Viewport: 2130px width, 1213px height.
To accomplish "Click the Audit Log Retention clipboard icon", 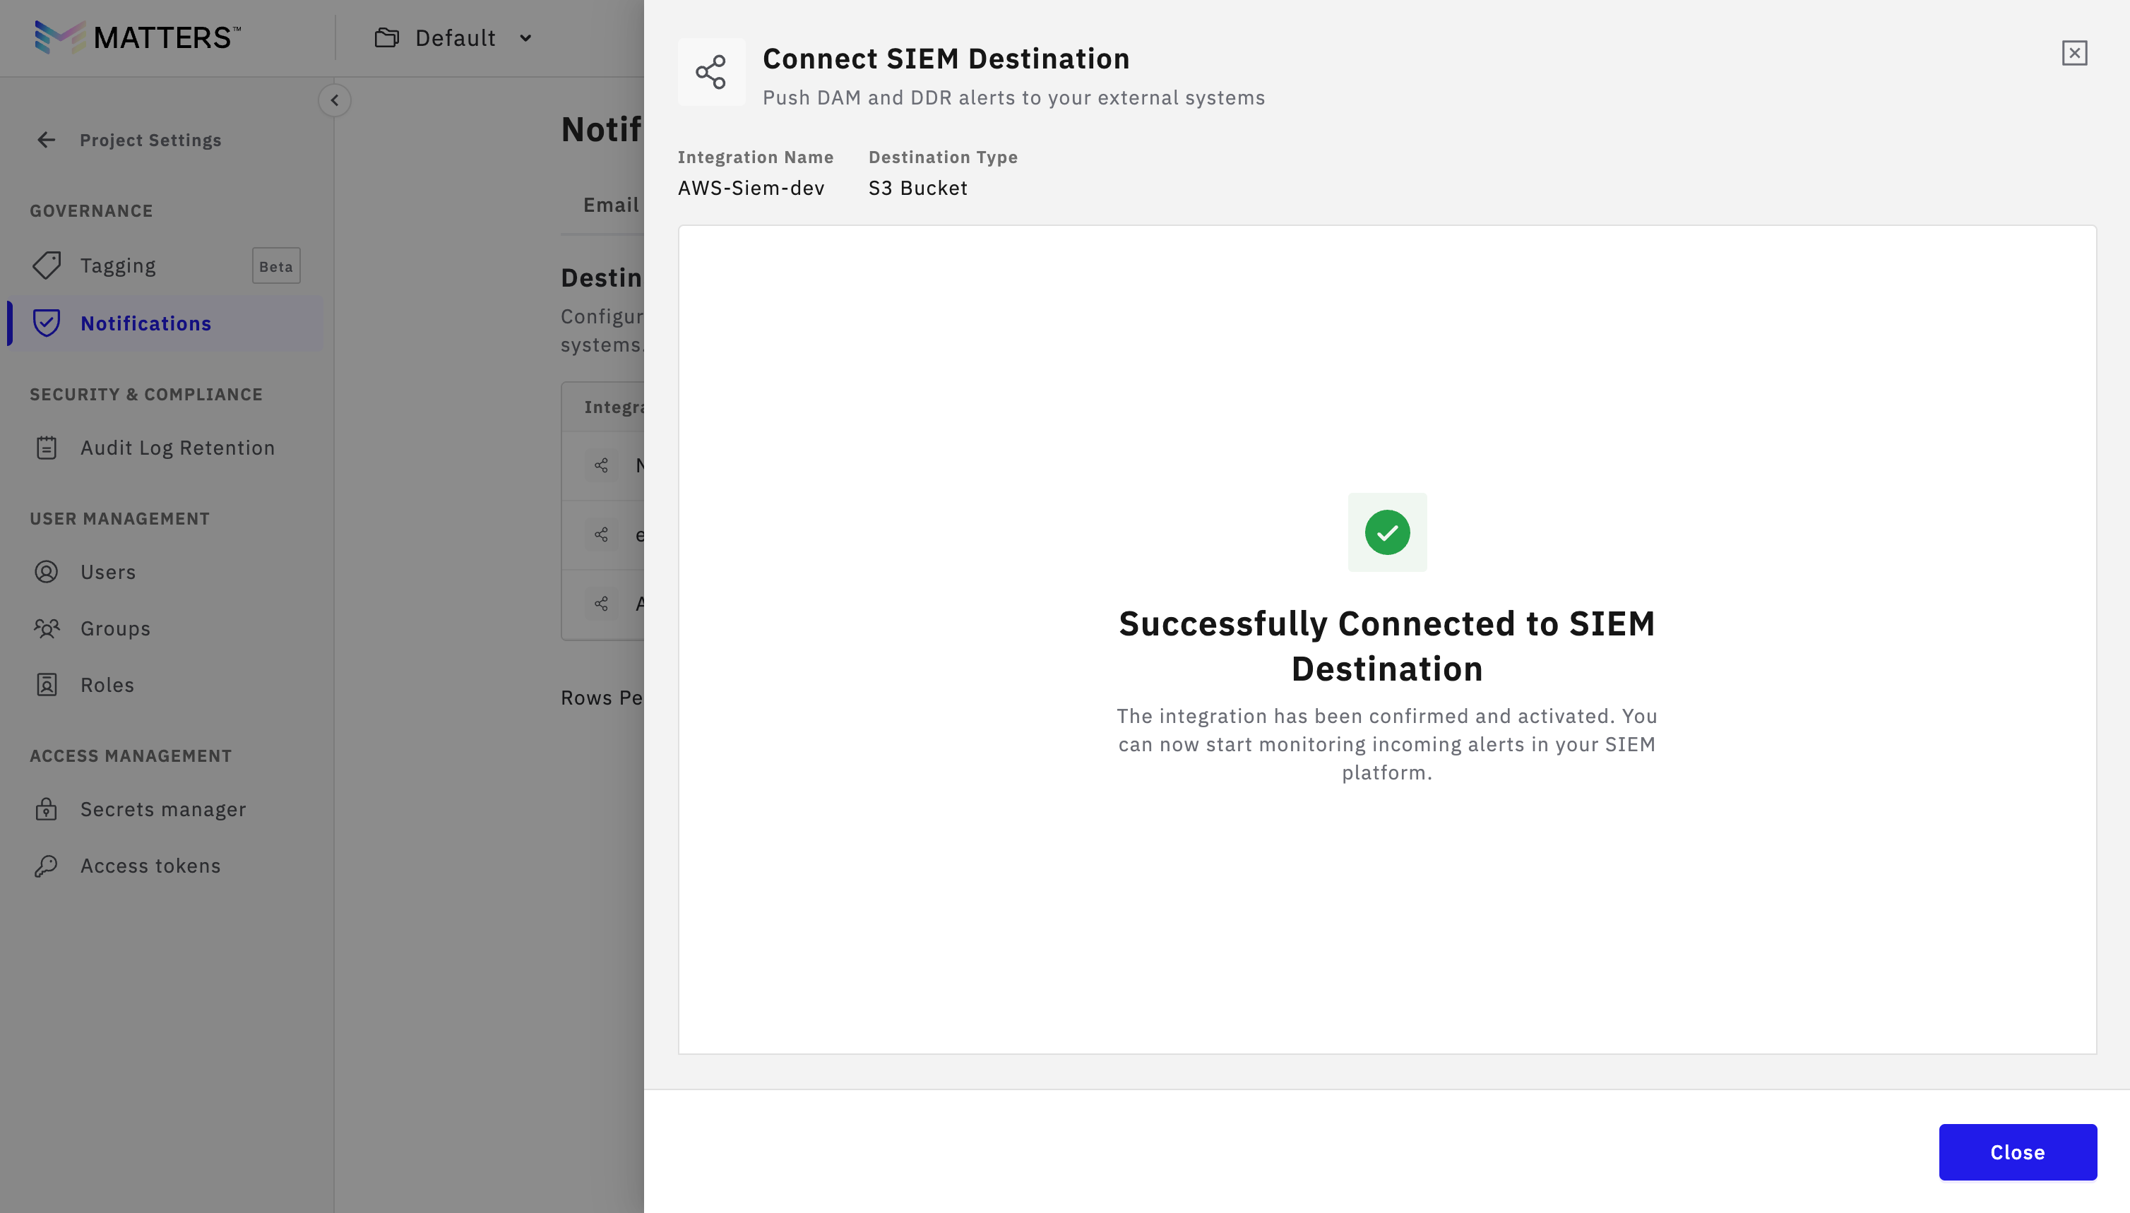I will [x=47, y=448].
